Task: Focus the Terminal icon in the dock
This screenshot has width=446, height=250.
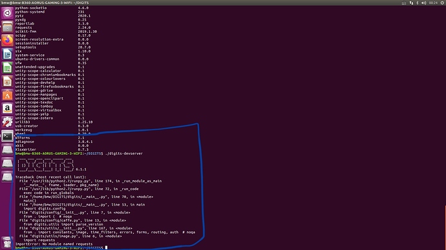Action: (7, 136)
